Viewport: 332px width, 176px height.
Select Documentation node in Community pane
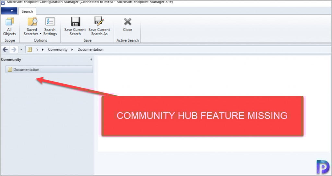pyautogui.click(x=49, y=70)
